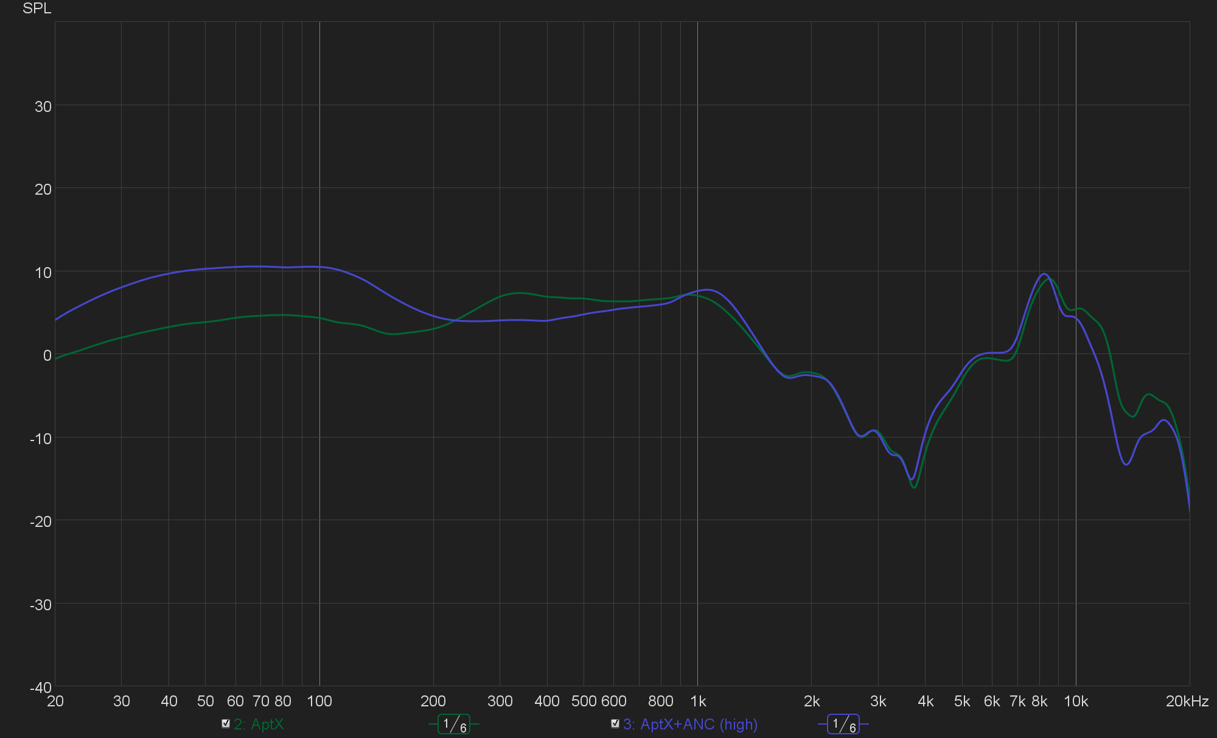Image resolution: width=1217 pixels, height=738 pixels.
Task: Click the green AptX legend label
Action: coord(259,725)
